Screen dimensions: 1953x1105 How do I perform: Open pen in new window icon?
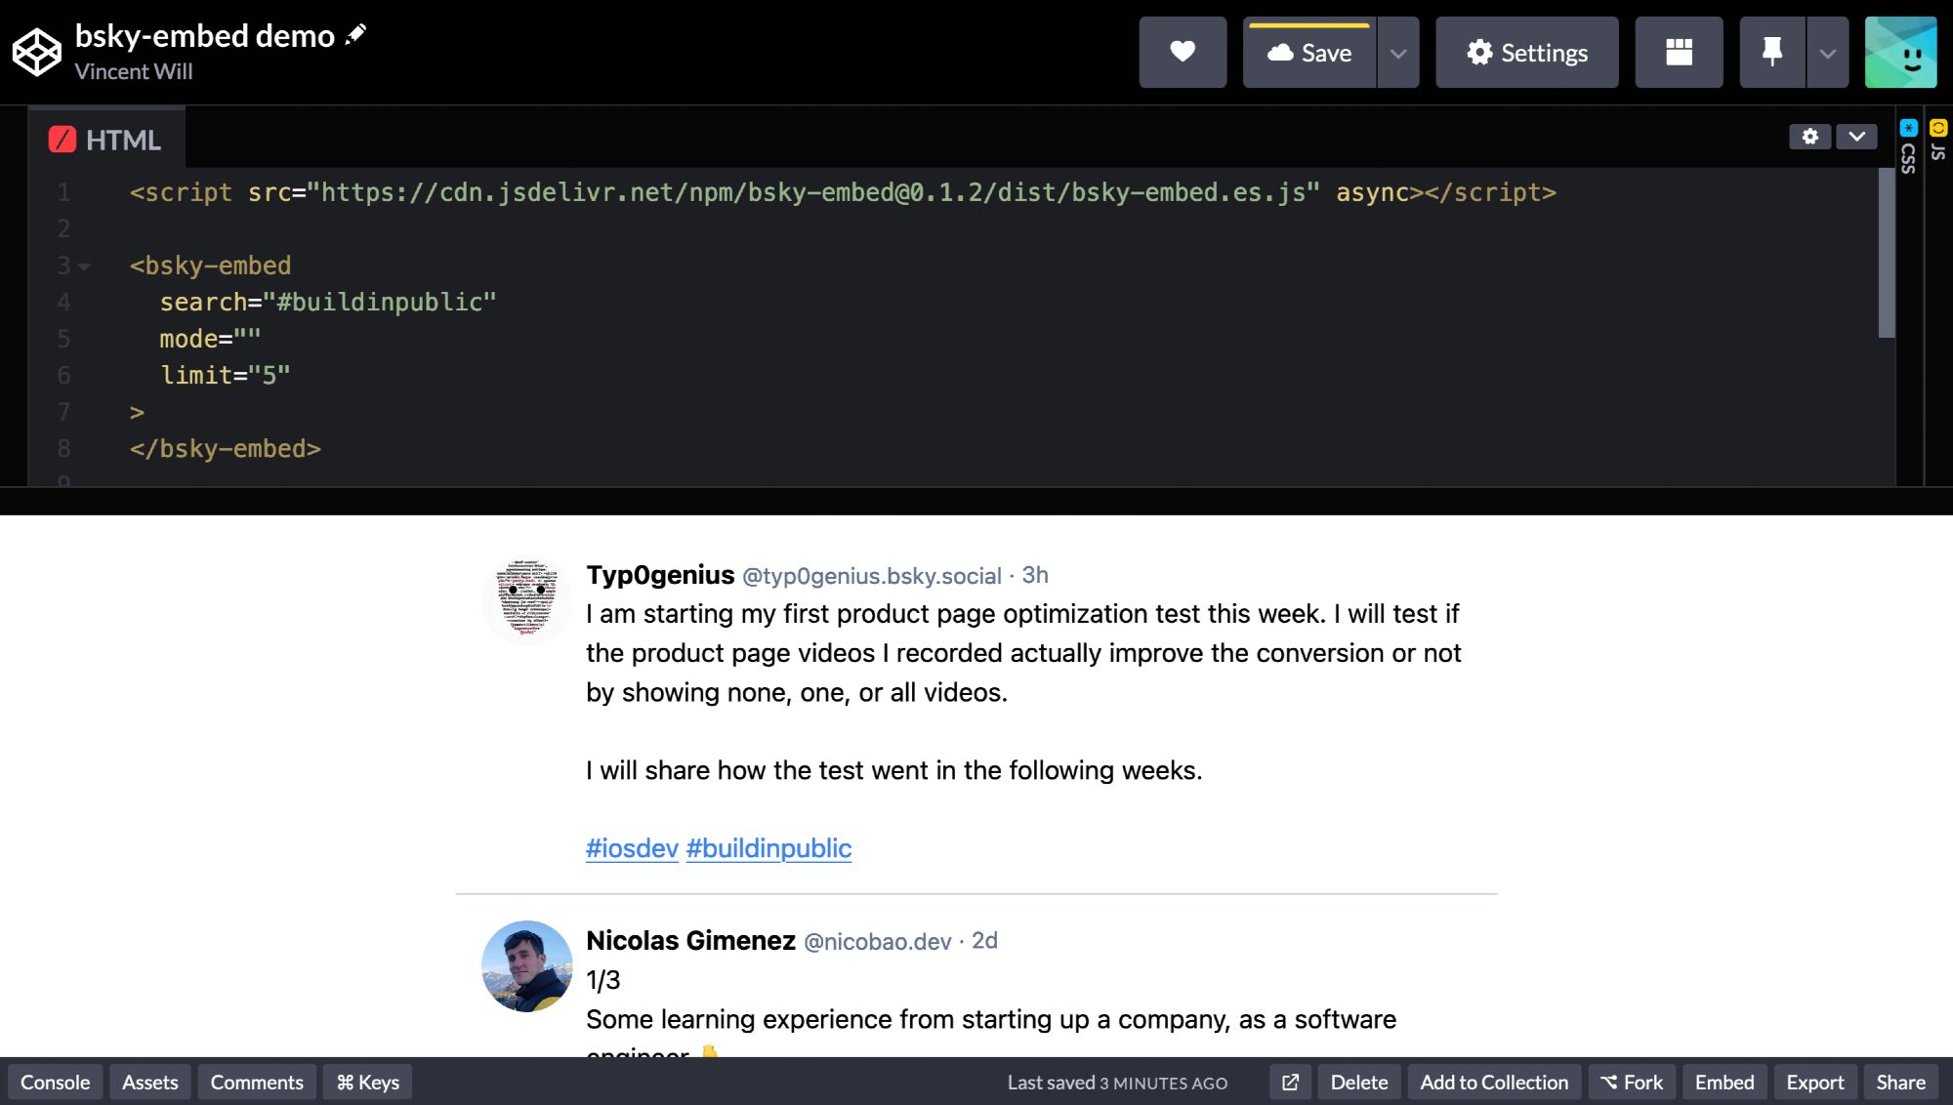point(1290,1083)
